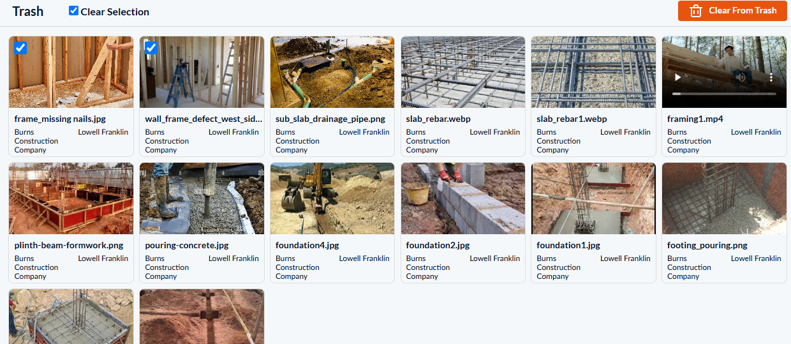
Task: Choose the slab_rebar1.webp image
Action: [x=593, y=72]
